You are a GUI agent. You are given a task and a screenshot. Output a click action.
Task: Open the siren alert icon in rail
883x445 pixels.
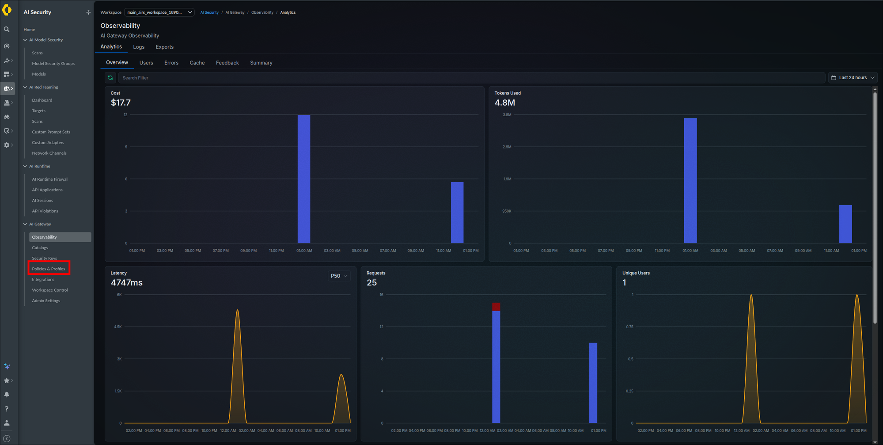(7, 103)
